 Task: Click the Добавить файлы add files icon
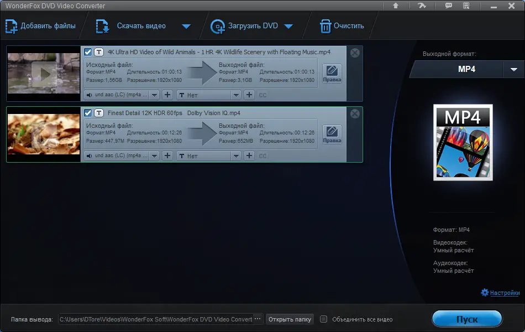point(12,26)
